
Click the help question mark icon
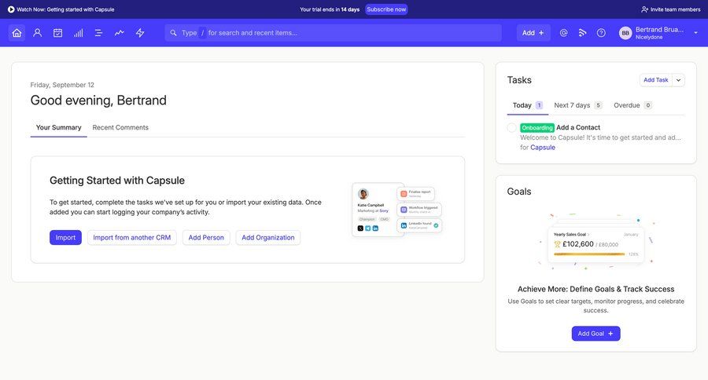601,33
